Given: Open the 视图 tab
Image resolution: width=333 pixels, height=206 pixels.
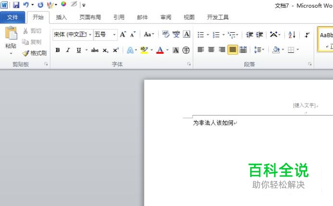Looking at the screenshot, I should click(189, 17).
